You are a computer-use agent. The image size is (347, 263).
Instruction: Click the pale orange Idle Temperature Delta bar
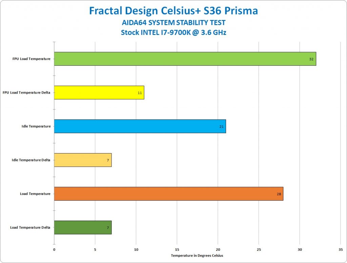[83, 160]
